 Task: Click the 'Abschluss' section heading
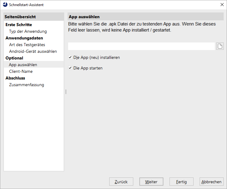[15, 78]
